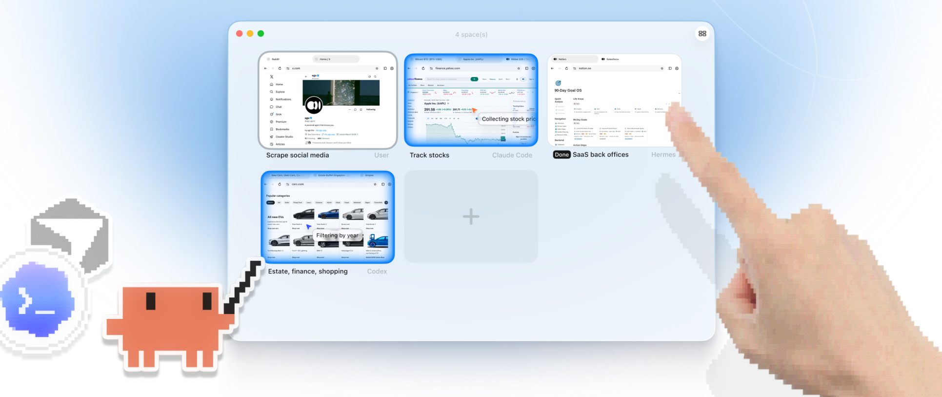Click the green search button on Yahoo Finance
Screen dimensions: 942x397
[474, 79]
